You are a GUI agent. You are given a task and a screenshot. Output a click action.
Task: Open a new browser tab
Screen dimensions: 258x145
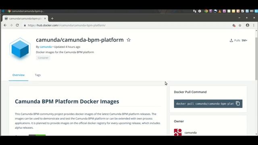point(52,19)
